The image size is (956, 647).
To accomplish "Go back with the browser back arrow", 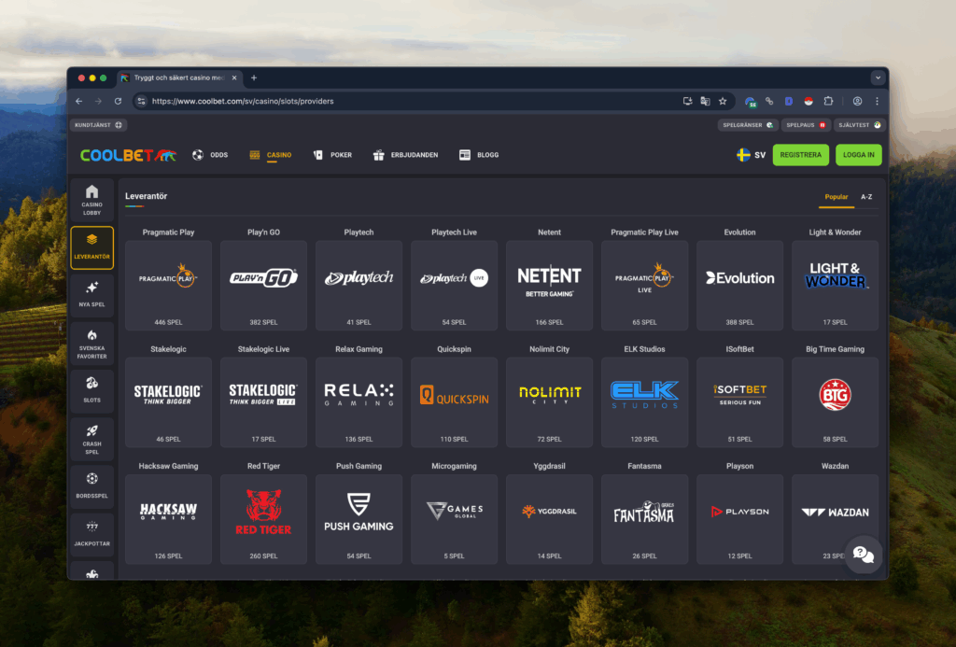I will (x=79, y=101).
